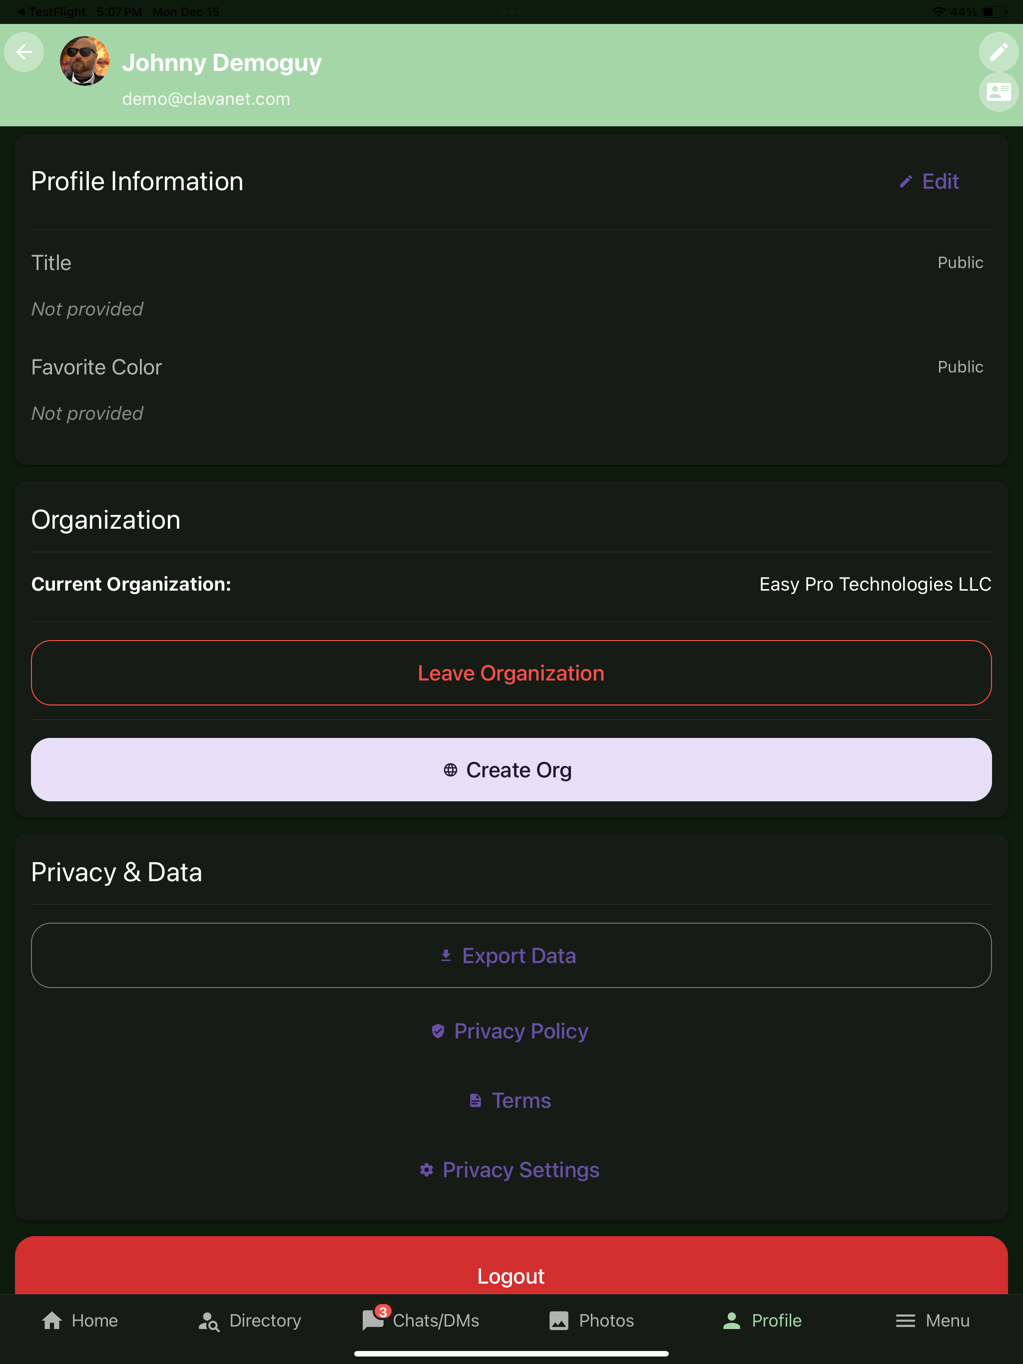Click the Create Org button
This screenshot has height=1364, width=1023.
[x=511, y=769]
